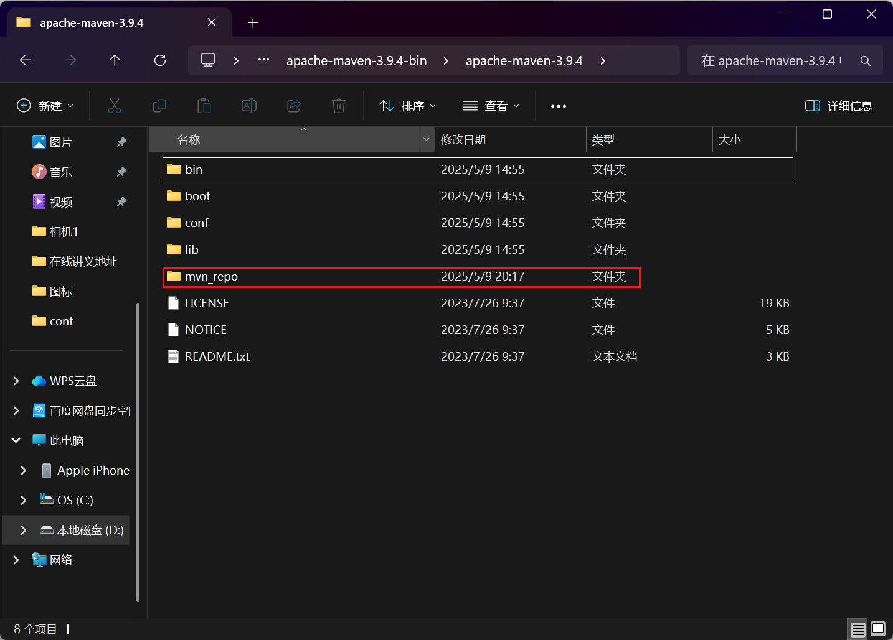The width and height of the screenshot is (893, 640).
Task: Open chevron after apache-maven-3.9.4 in address bar
Action: coord(603,61)
